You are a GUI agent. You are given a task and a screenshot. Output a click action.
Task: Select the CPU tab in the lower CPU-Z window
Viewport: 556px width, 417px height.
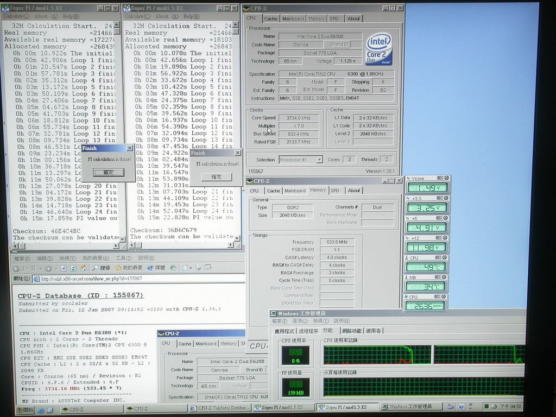(254, 191)
